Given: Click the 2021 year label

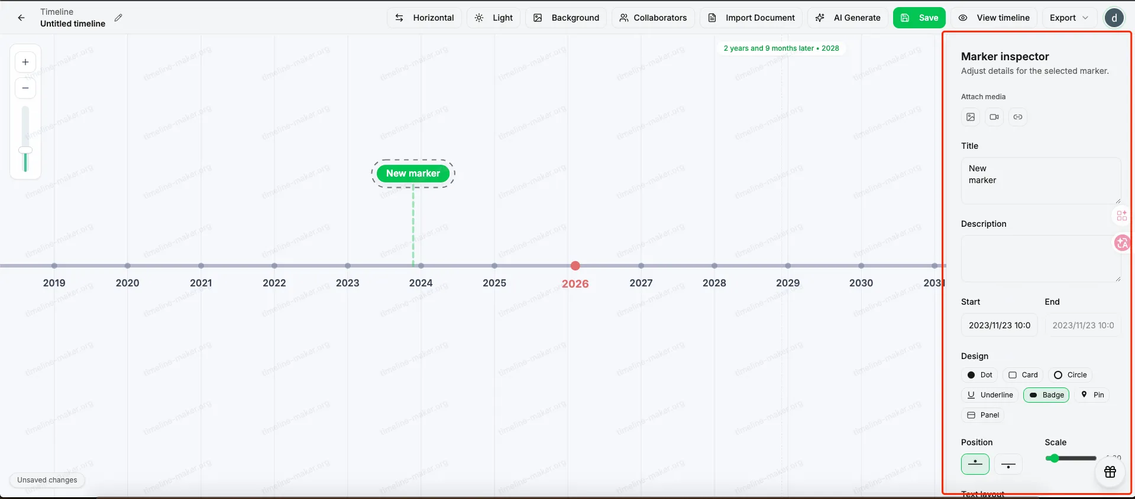Looking at the screenshot, I should tap(201, 283).
